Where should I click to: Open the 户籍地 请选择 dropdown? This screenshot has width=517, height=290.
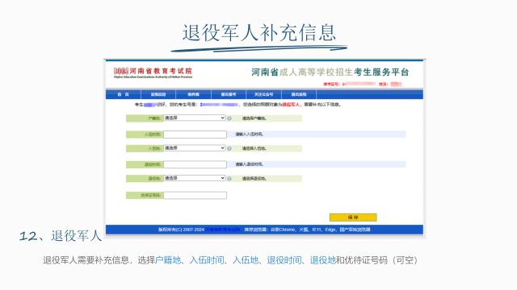tap(195, 118)
